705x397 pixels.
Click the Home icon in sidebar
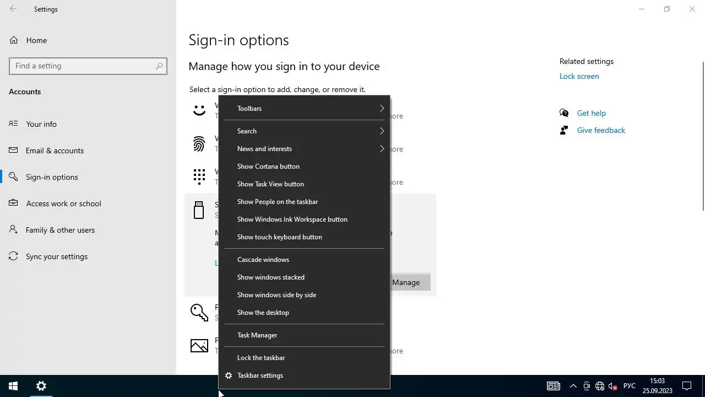14,40
